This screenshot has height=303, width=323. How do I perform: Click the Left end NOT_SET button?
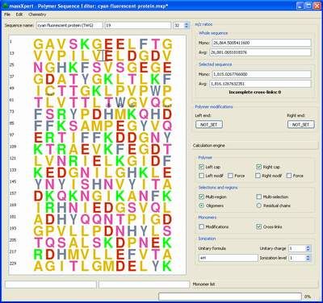point(209,125)
